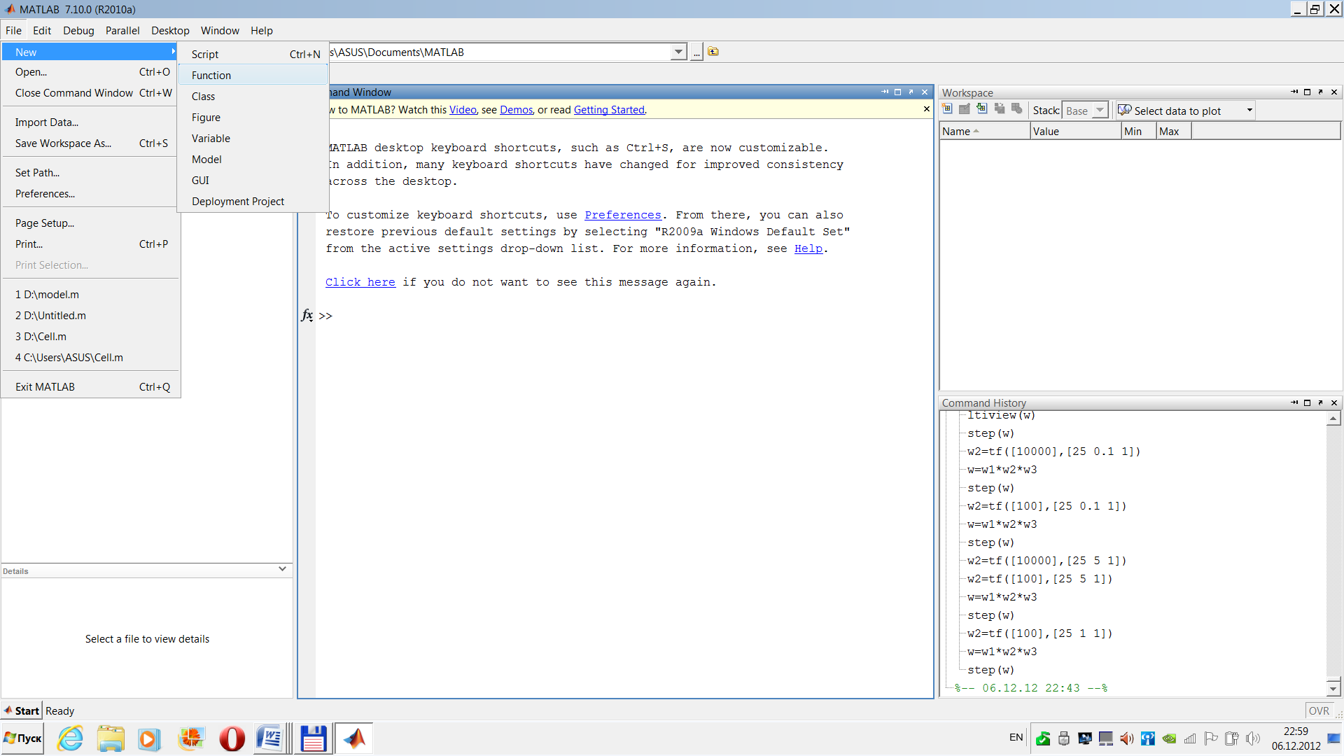Choose Variable from the New submenu
The width and height of the screenshot is (1344, 756).
253,139
